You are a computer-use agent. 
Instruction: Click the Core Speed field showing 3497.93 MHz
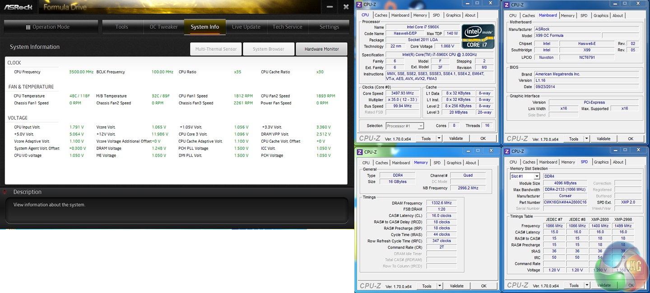pyautogui.click(x=402, y=94)
